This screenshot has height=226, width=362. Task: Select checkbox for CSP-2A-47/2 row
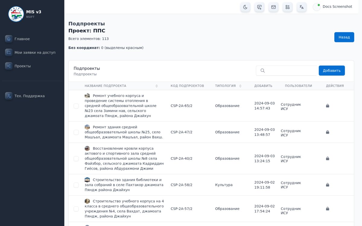pos(76,132)
